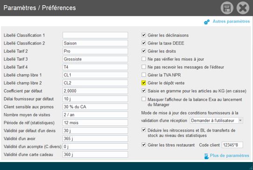The width and height of the screenshot is (253, 170).
Task: Toggle highlighted Gérer le dépôt vente checkbox
Action: tap(144, 83)
